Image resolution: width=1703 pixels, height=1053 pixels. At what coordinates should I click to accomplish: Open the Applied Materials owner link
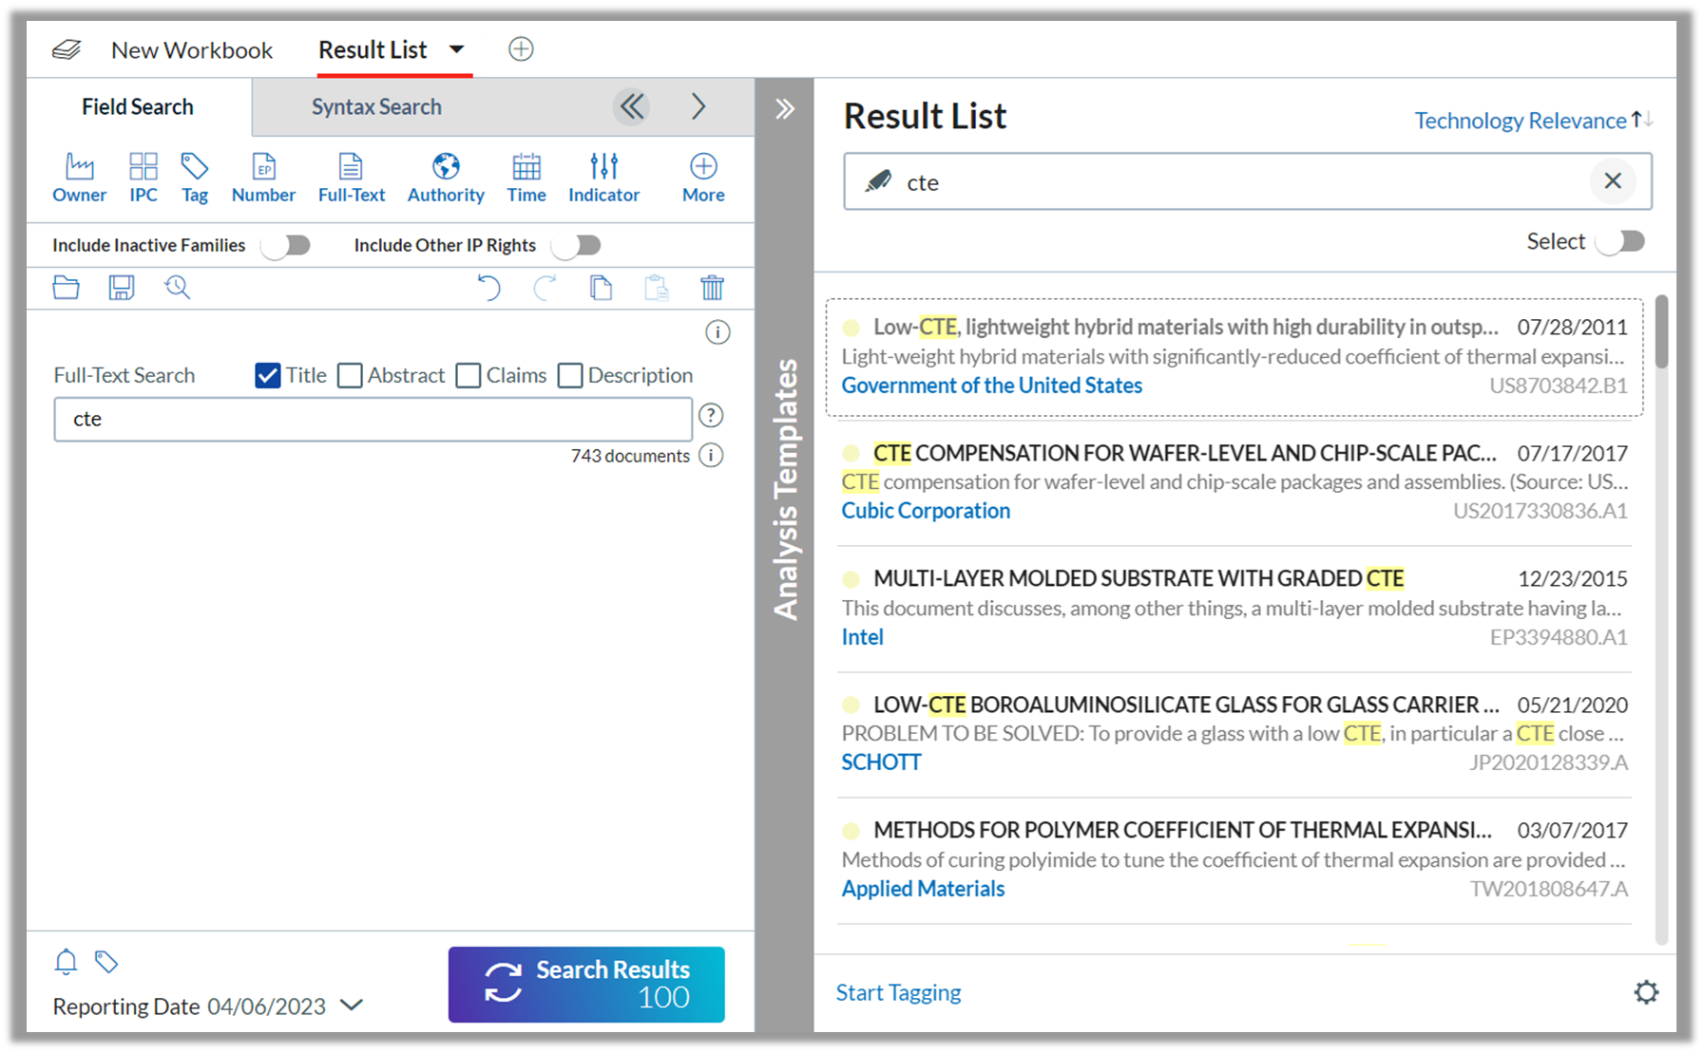[923, 889]
